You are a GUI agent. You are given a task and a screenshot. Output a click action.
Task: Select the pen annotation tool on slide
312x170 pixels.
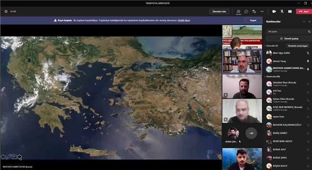[8, 157]
